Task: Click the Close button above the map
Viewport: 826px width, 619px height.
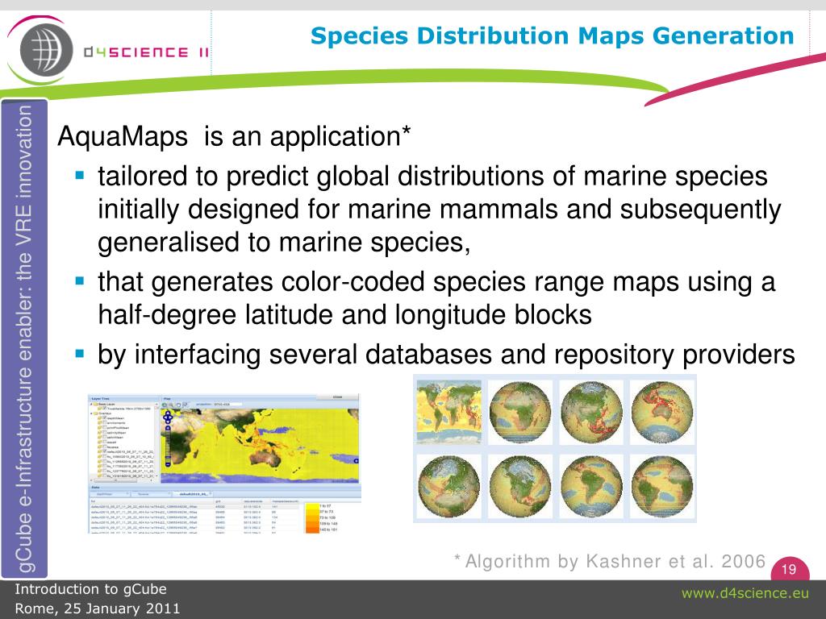Action: pos(337,397)
